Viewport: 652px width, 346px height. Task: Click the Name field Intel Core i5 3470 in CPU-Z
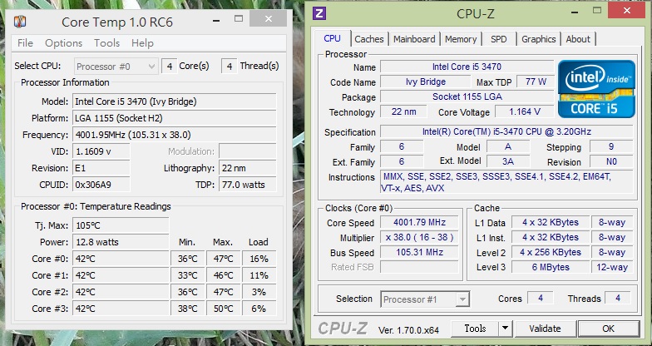(467, 67)
